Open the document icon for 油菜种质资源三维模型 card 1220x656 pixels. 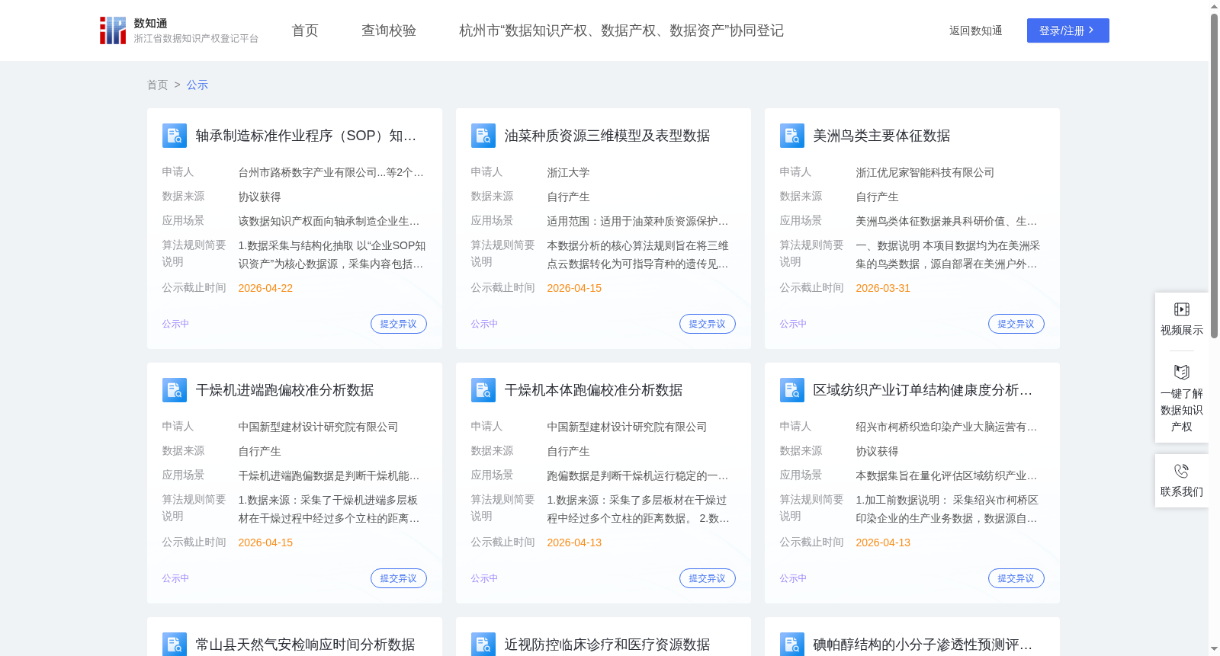click(x=483, y=136)
